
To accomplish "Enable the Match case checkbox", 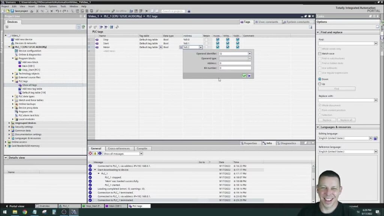I will [x=320, y=54].
